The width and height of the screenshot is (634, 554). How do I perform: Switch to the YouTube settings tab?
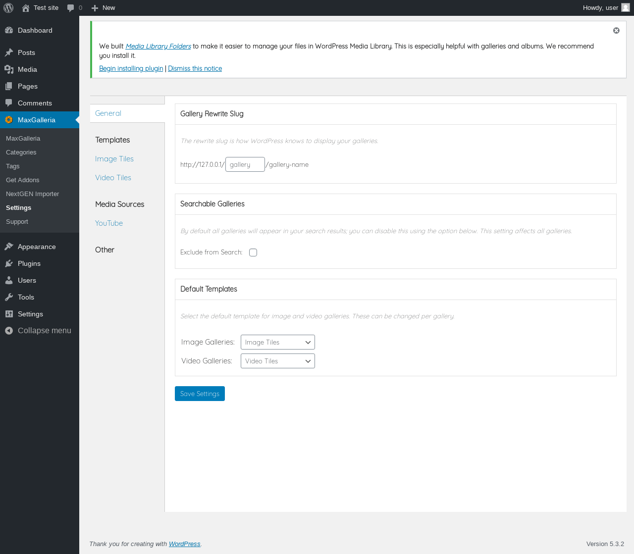pyautogui.click(x=109, y=223)
